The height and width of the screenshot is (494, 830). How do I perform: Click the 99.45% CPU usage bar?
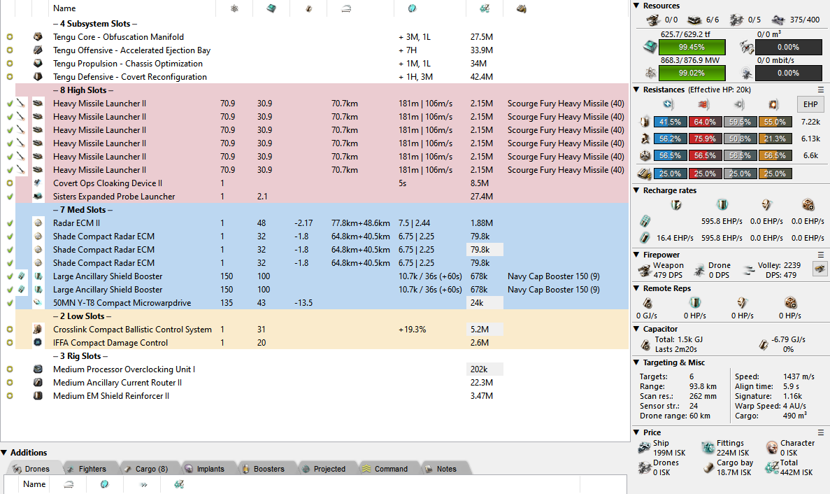coord(691,47)
